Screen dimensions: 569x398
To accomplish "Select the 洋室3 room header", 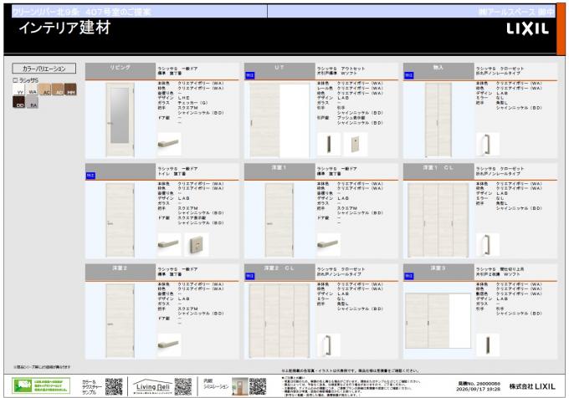I will [438, 272].
